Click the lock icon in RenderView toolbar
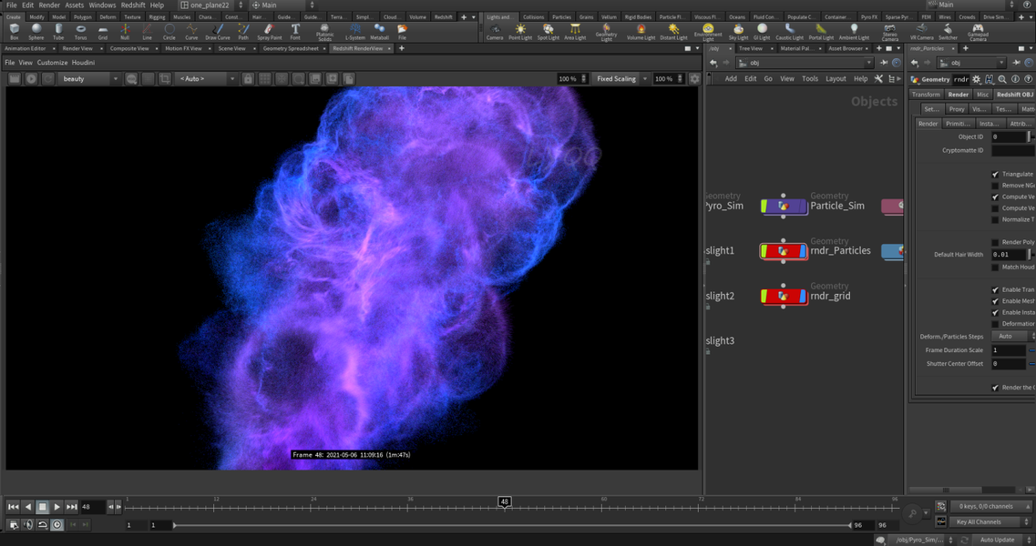The image size is (1036, 546). click(x=248, y=78)
